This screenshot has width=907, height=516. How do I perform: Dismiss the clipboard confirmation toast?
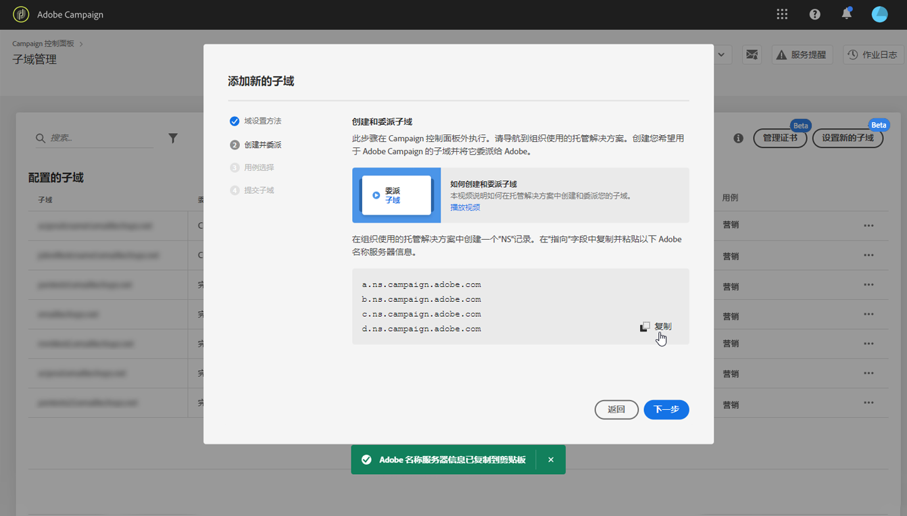click(x=551, y=460)
